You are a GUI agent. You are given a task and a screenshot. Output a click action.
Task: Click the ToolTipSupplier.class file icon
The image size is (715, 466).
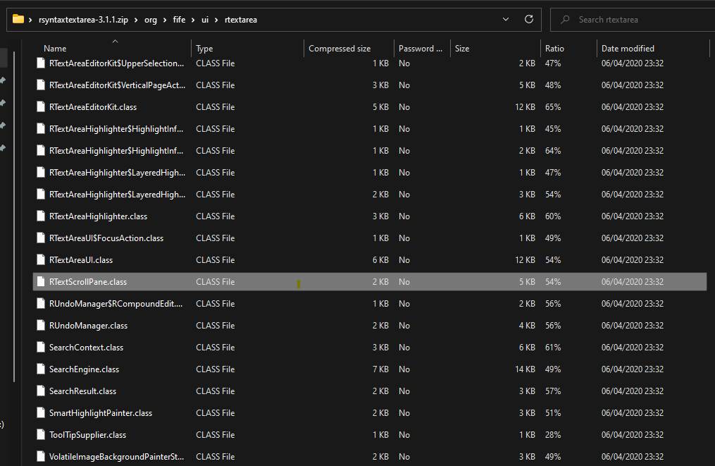(40, 434)
